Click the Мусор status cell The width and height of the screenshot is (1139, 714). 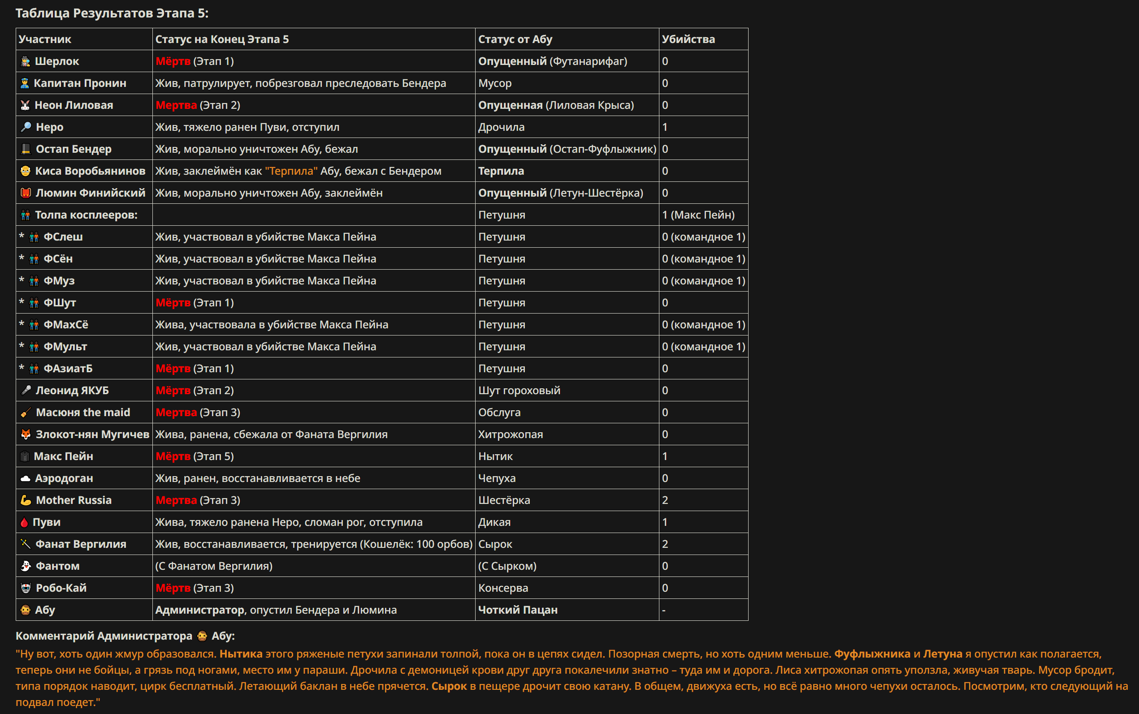point(567,83)
